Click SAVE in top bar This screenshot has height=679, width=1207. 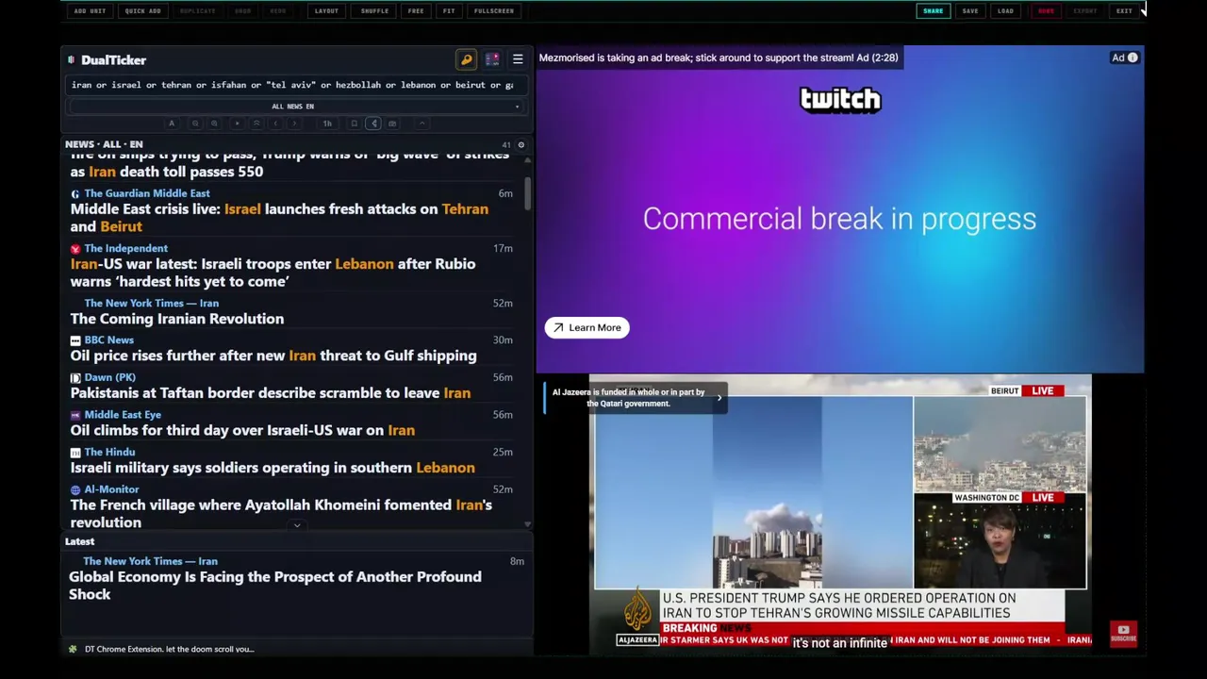(x=970, y=11)
